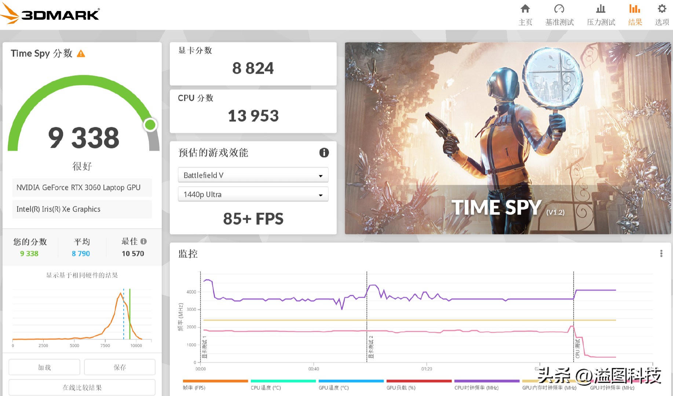The image size is (673, 396).
Task: Click the info icon next to 最佳
Action: point(144,241)
